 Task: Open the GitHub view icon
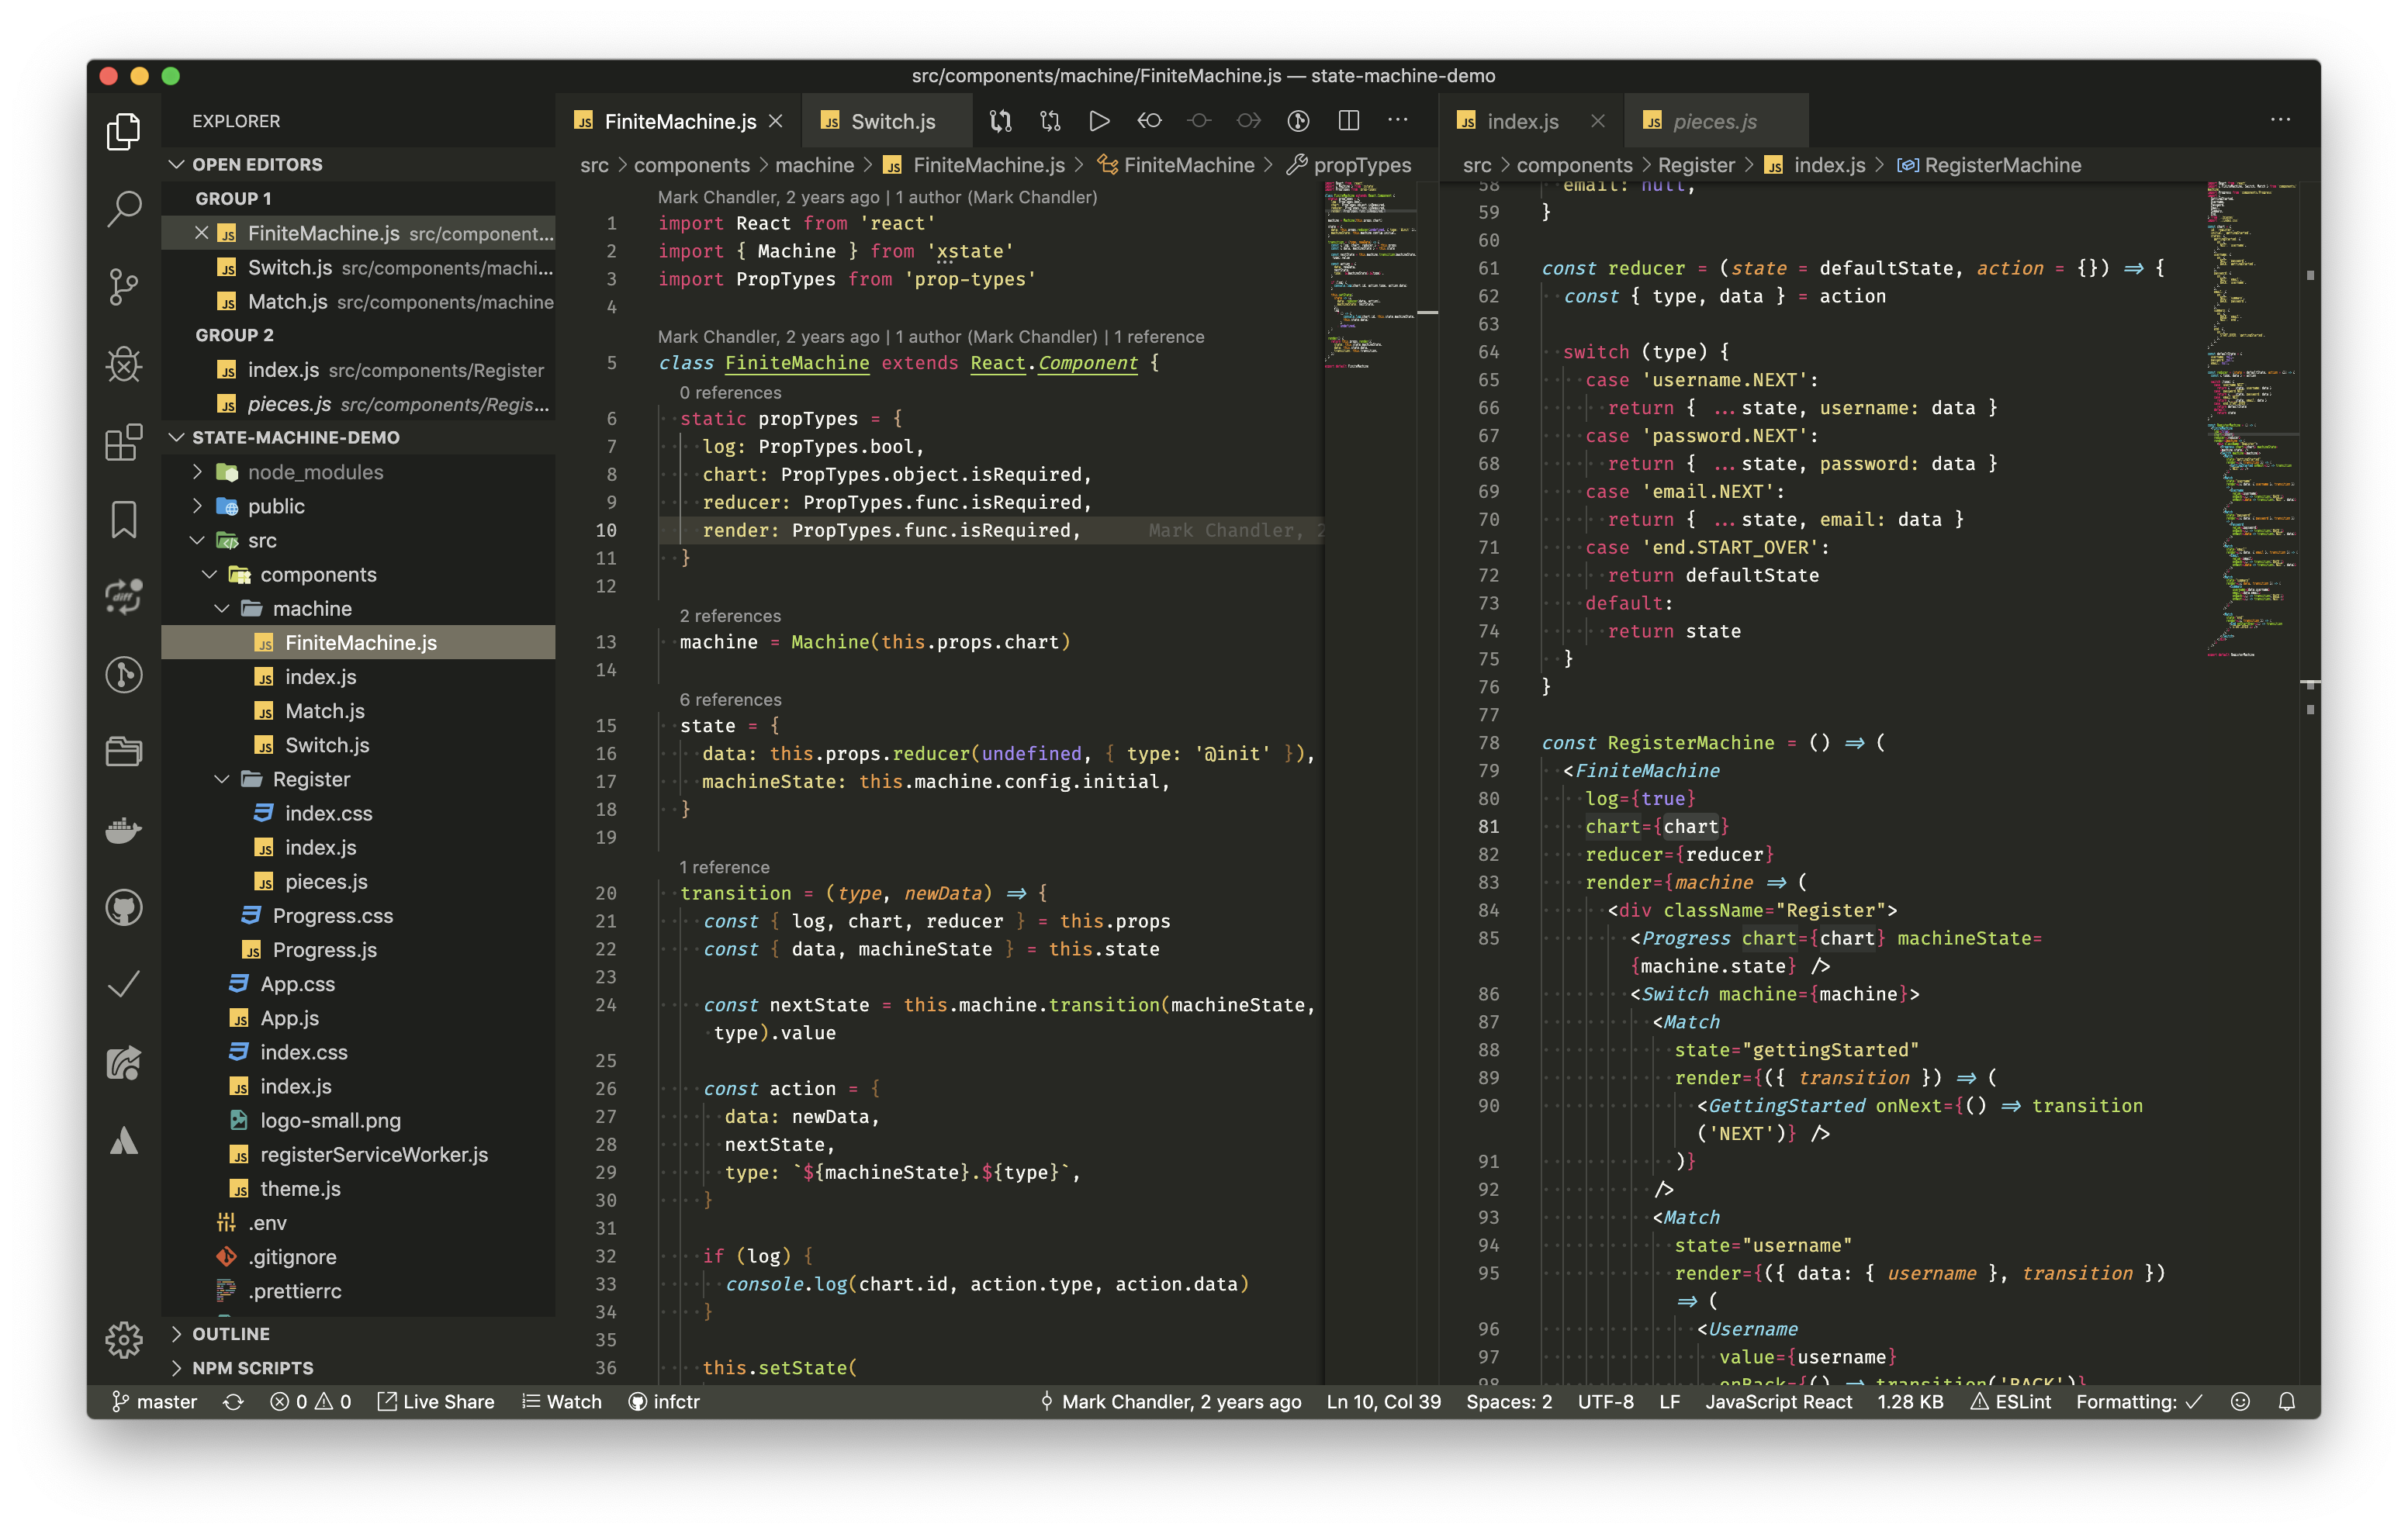click(123, 907)
